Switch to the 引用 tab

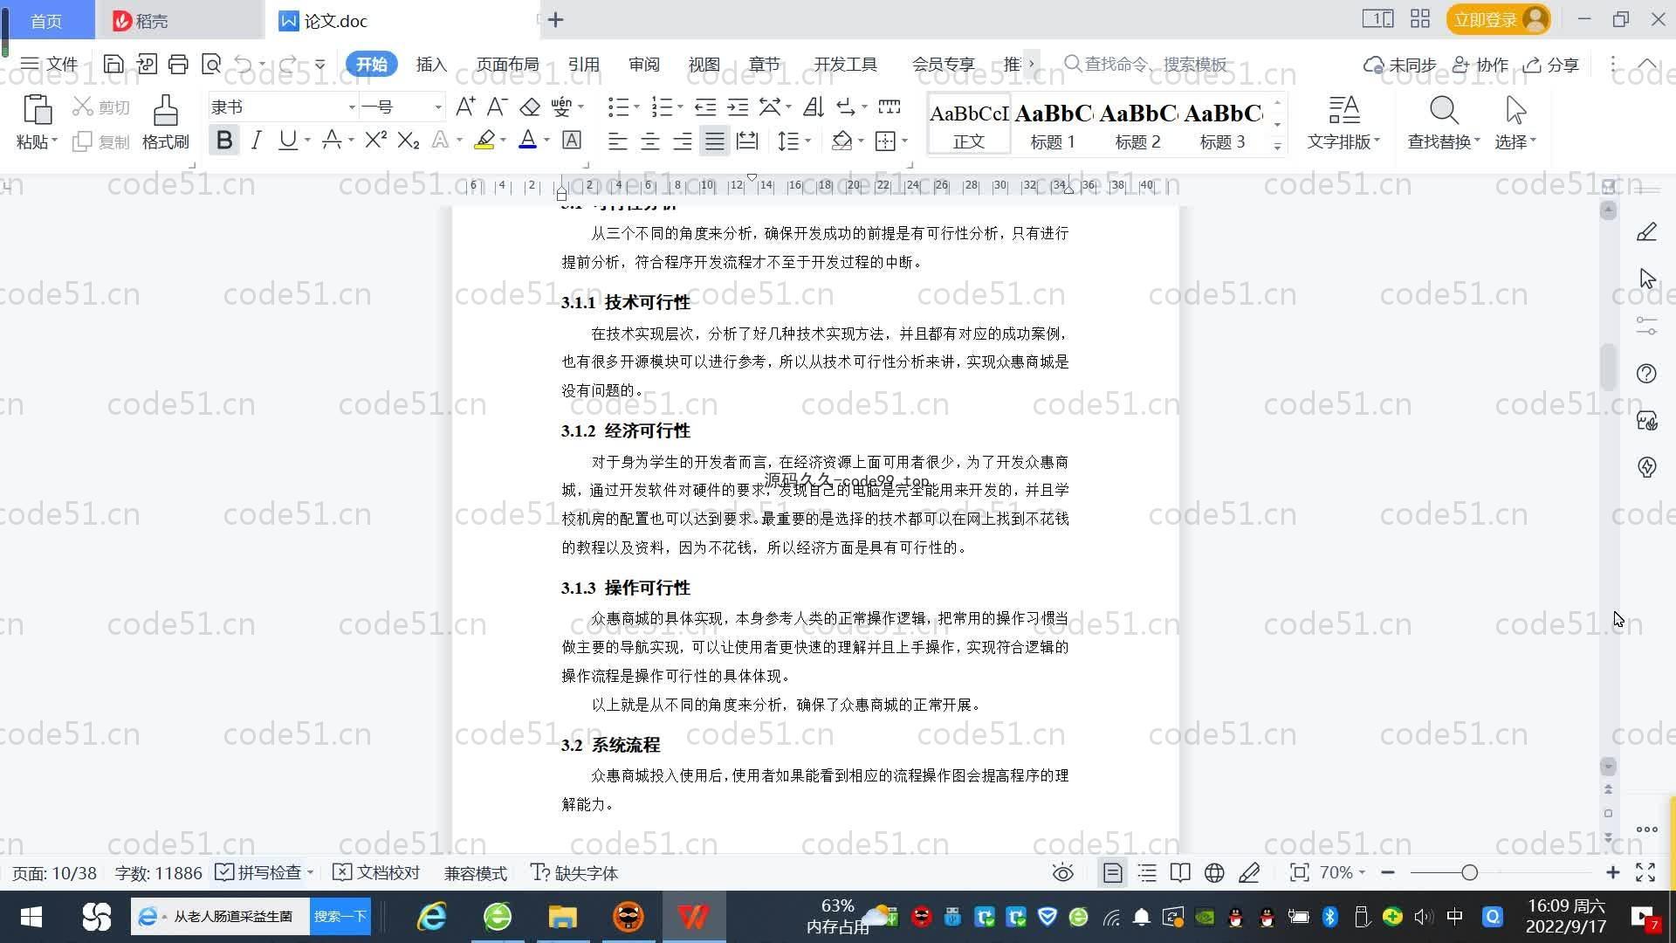pos(583,65)
